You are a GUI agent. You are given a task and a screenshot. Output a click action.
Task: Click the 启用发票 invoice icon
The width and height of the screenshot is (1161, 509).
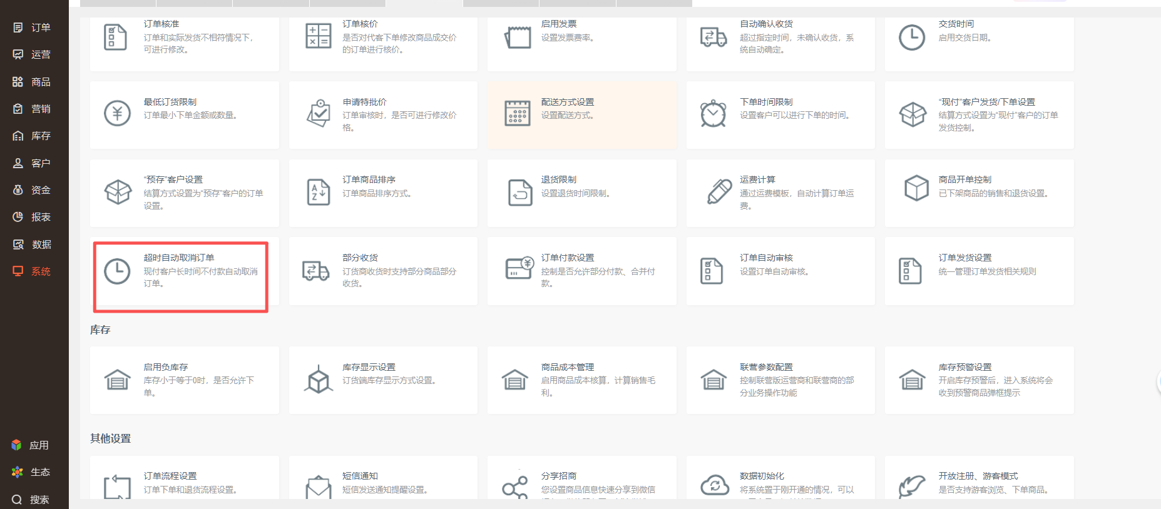pyautogui.click(x=518, y=37)
